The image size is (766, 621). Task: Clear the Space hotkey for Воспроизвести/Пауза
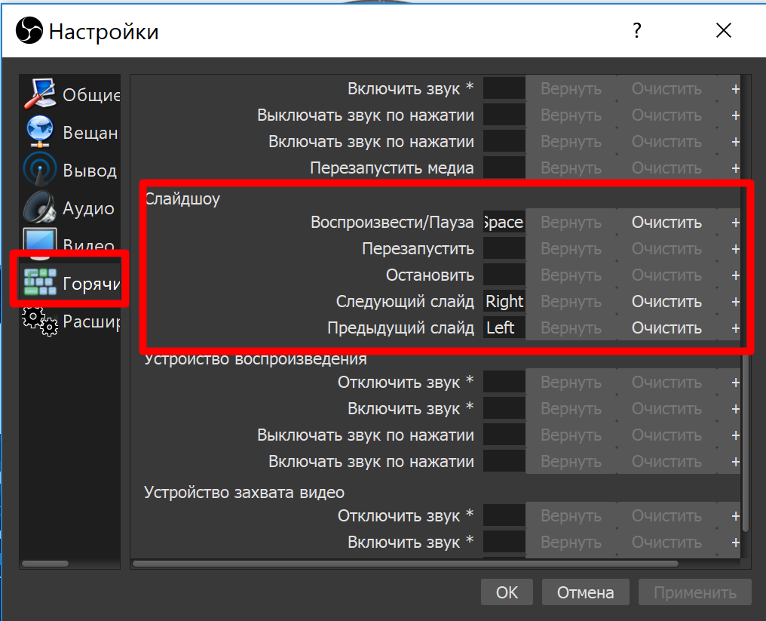click(x=666, y=223)
